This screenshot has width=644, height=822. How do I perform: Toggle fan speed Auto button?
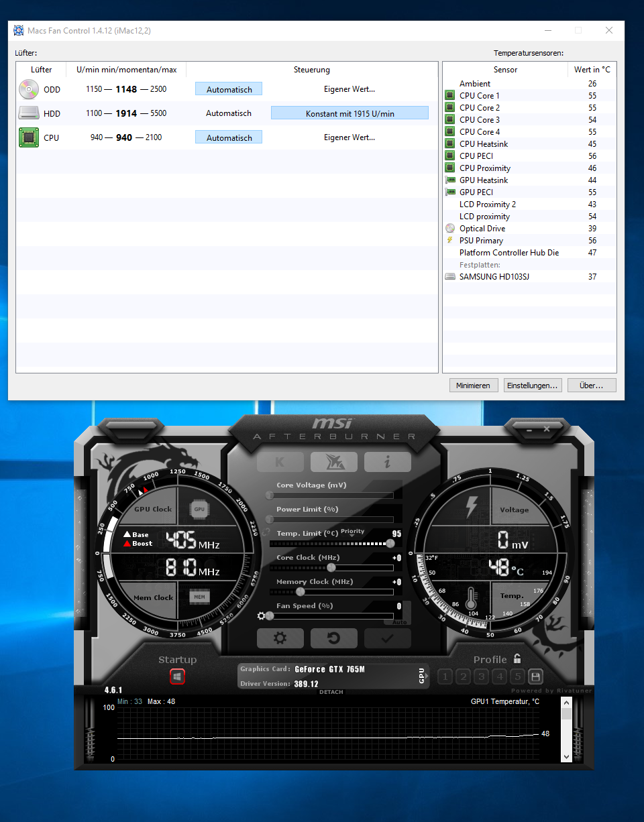click(x=400, y=622)
